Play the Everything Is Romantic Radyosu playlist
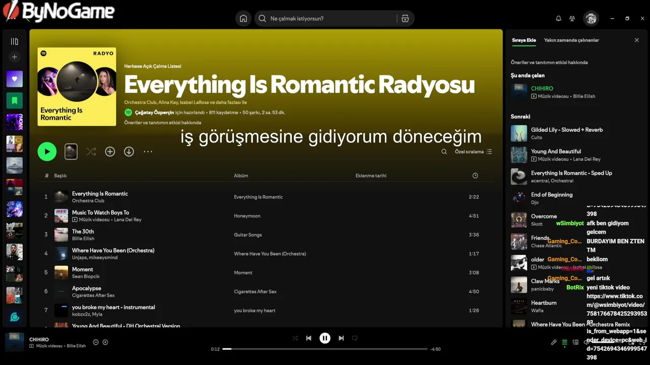Viewport: 650px width, 365px height. (x=47, y=152)
